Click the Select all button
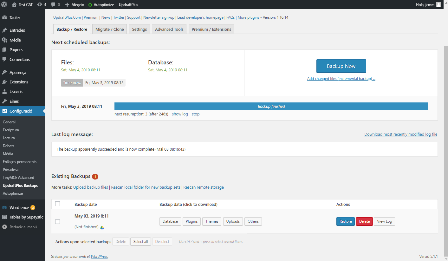This screenshot has width=448, height=261. (140, 242)
